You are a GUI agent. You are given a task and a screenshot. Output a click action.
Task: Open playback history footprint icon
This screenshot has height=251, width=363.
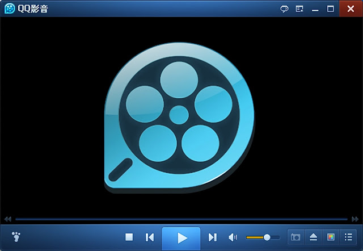point(16,237)
